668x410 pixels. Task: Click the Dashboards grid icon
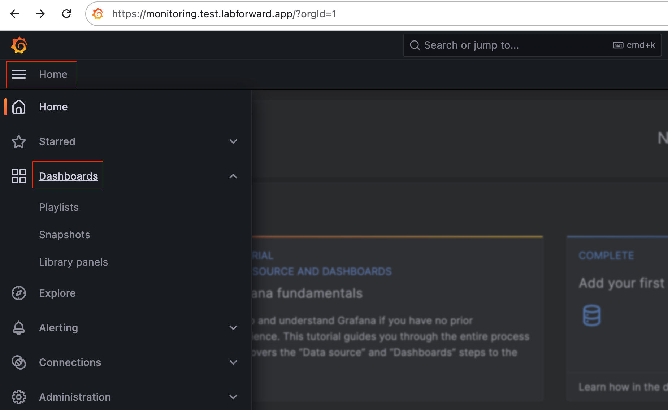pyautogui.click(x=19, y=176)
